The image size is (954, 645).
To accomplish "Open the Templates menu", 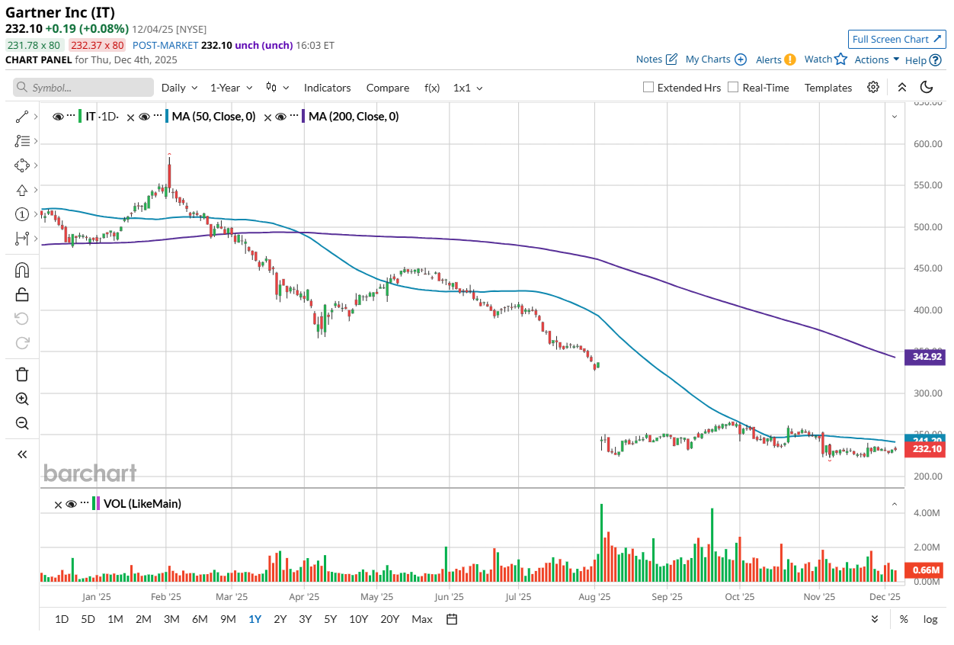I will coord(828,88).
